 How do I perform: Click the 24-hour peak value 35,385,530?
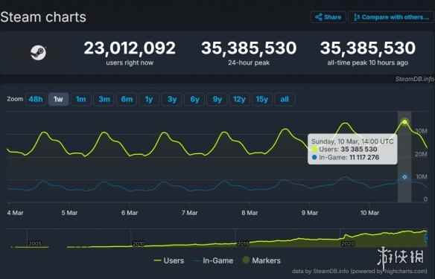(249, 48)
